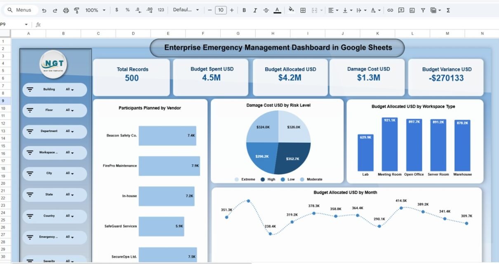
Task: Click the Functions sigma icon
Action: point(448,10)
